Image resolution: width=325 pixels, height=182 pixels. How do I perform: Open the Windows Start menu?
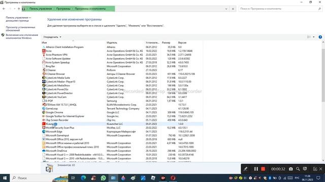pyautogui.click(x=5, y=178)
